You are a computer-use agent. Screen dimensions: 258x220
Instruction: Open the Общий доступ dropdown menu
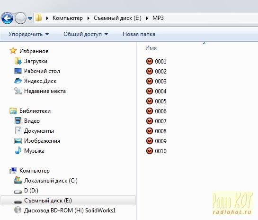click(86, 34)
